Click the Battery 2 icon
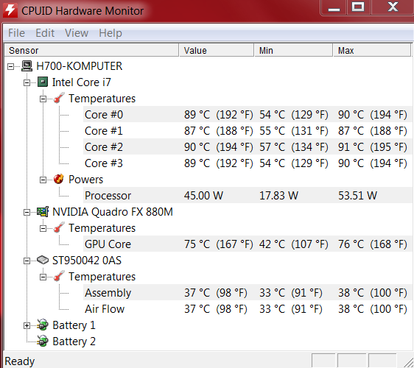 tap(43, 341)
